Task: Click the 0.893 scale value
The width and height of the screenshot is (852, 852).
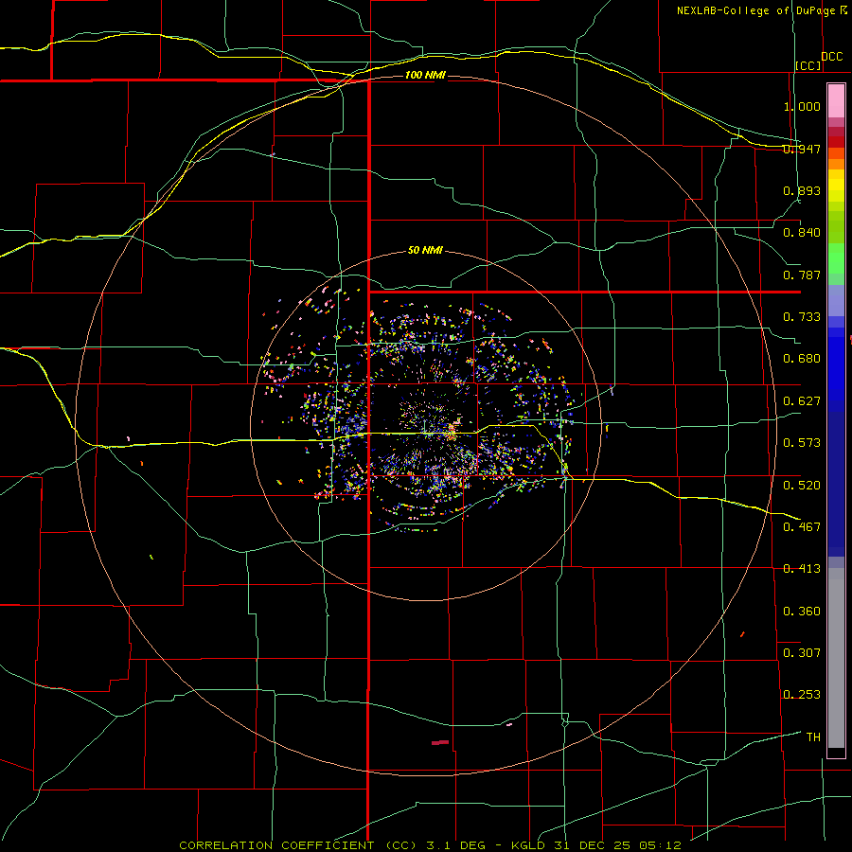Action: coord(802,190)
